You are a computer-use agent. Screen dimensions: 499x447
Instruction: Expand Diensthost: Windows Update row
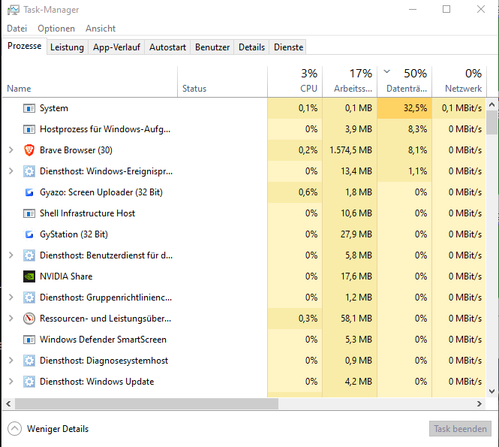click(11, 382)
